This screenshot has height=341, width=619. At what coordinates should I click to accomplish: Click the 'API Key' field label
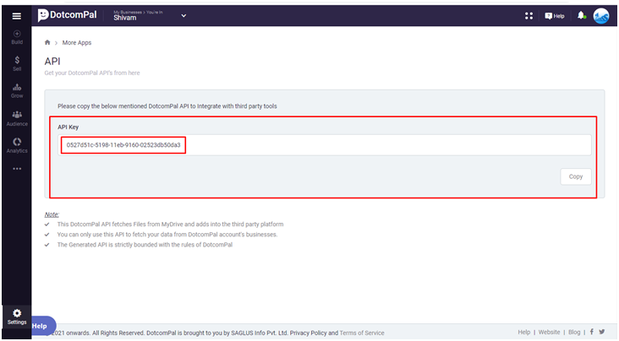click(x=68, y=127)
